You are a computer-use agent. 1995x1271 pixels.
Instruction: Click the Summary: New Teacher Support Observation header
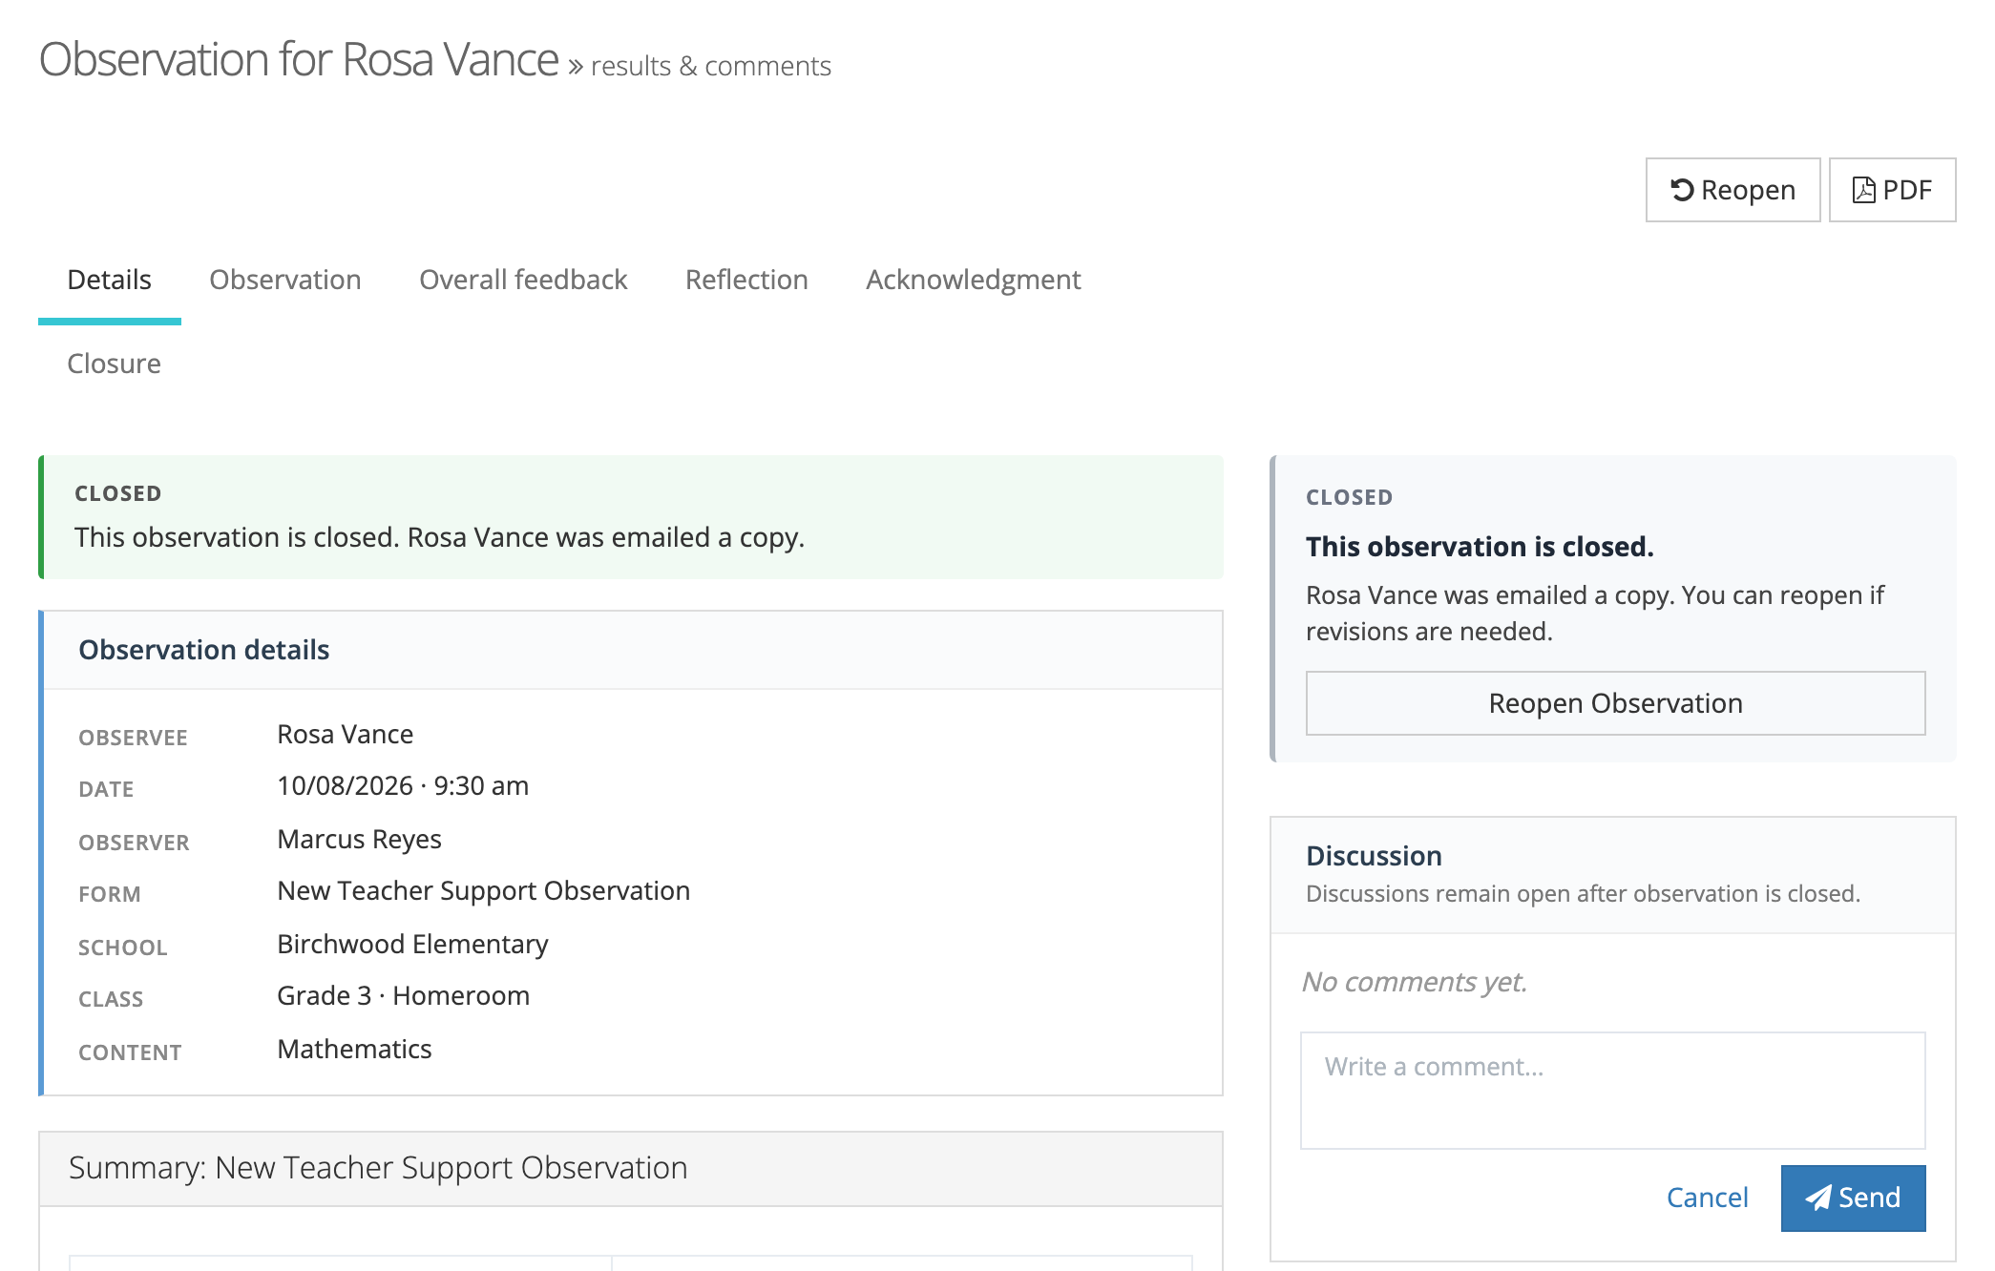pyautogui.click(x=631, y=1169)
